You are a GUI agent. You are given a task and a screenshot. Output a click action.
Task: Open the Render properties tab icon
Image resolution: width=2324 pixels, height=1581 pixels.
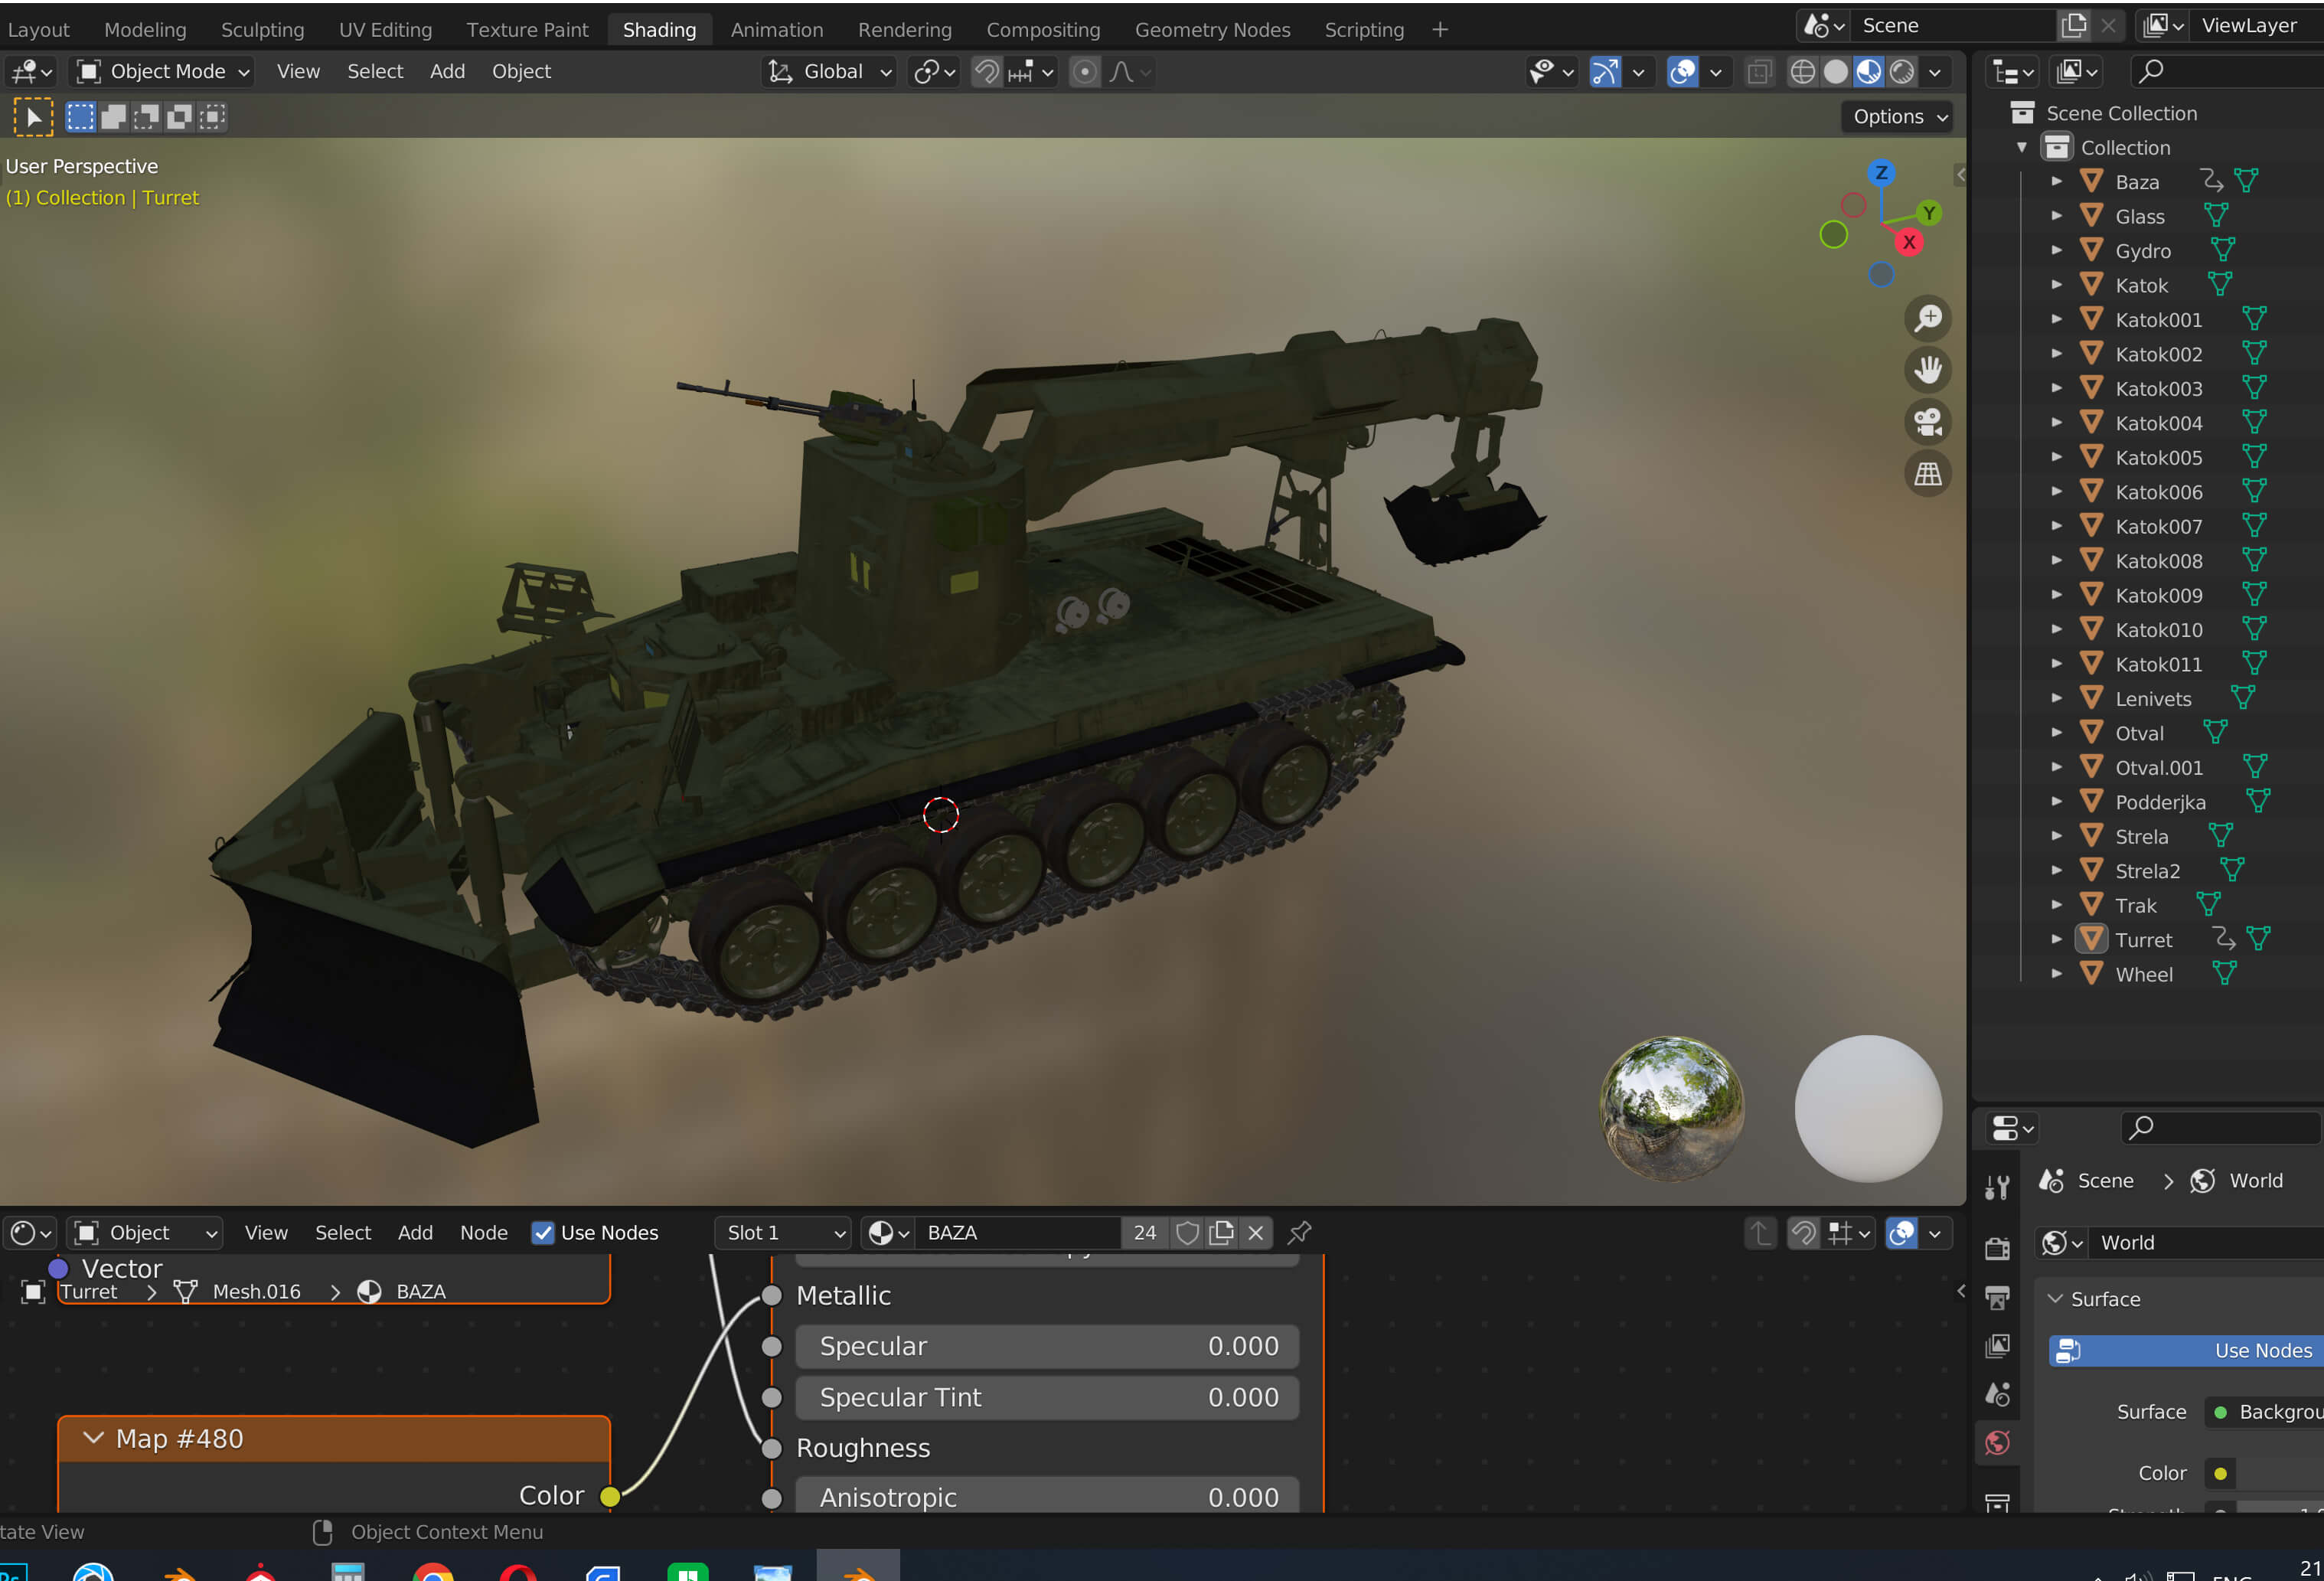point(1997,1248)
